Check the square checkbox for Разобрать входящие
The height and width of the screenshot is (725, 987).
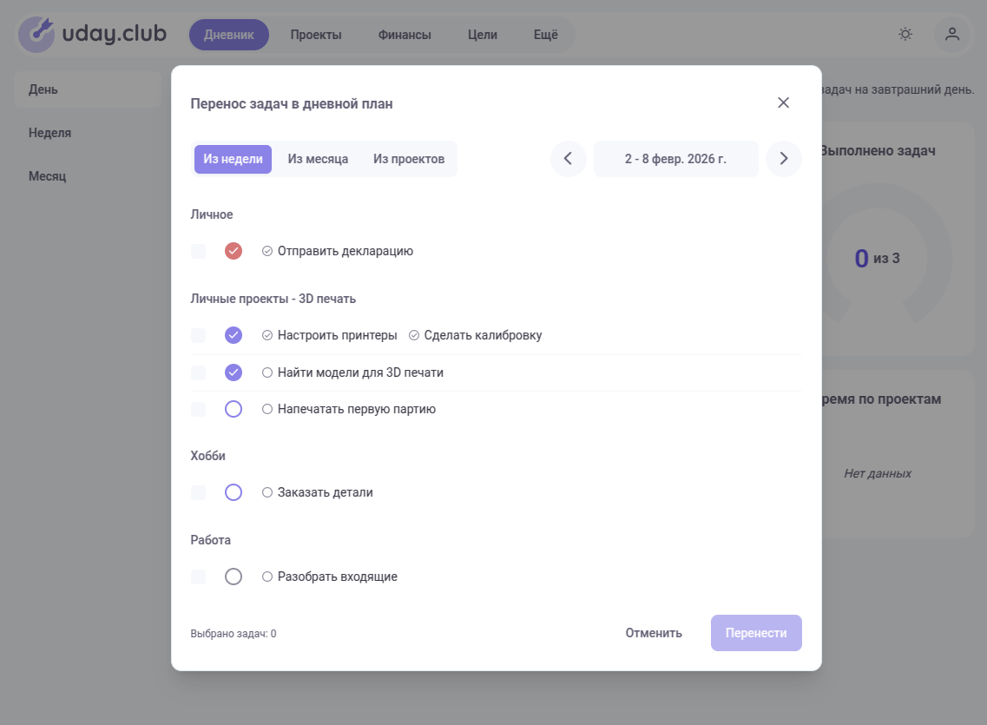pos(198,577)
